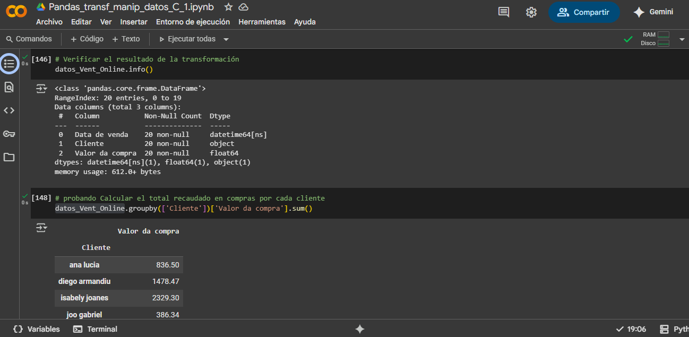The width and height of the screenshot is (689, 337).
Task: Select the 'diego armandiu' row label
Action: point(84,281)
